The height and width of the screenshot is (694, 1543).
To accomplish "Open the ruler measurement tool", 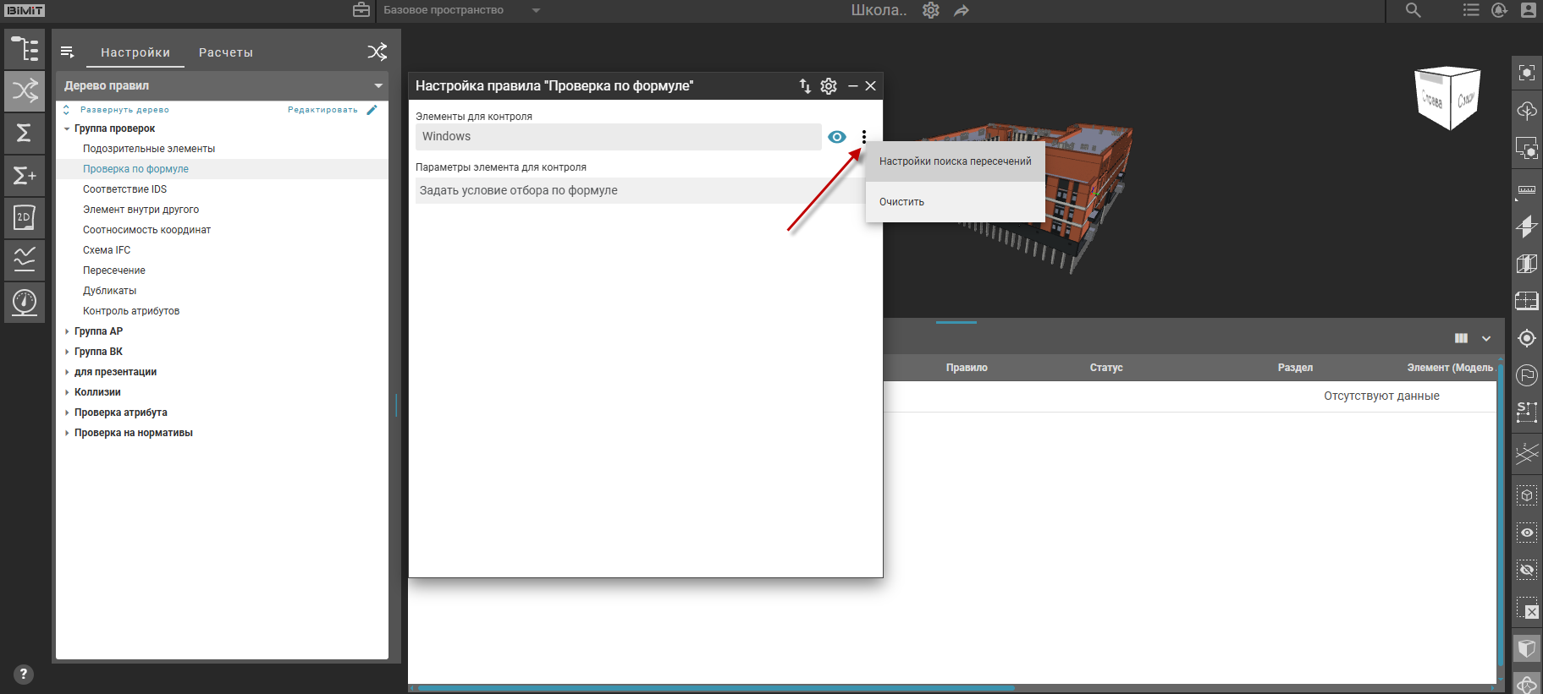I will click(1526, 190).
